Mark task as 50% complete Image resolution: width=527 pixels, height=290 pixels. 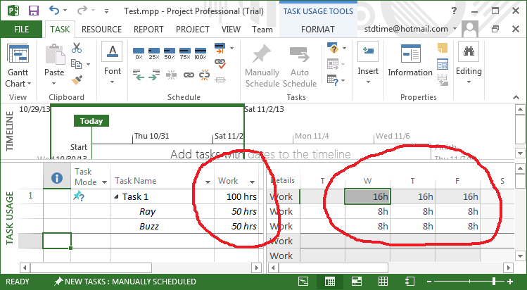[170, 53]
